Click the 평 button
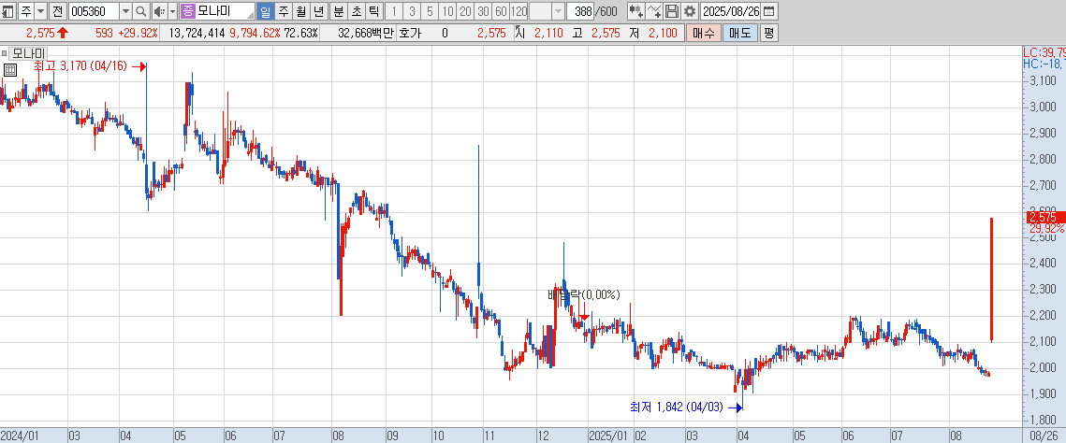The width and height of the screenshot is (1066, 443). click(768, 33)
